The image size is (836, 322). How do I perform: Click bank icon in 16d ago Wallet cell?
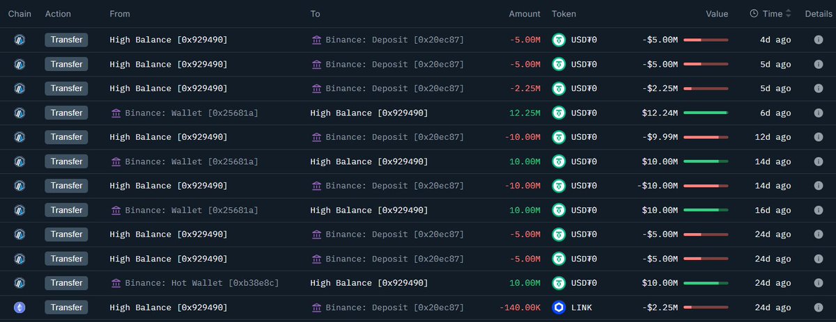116,211
